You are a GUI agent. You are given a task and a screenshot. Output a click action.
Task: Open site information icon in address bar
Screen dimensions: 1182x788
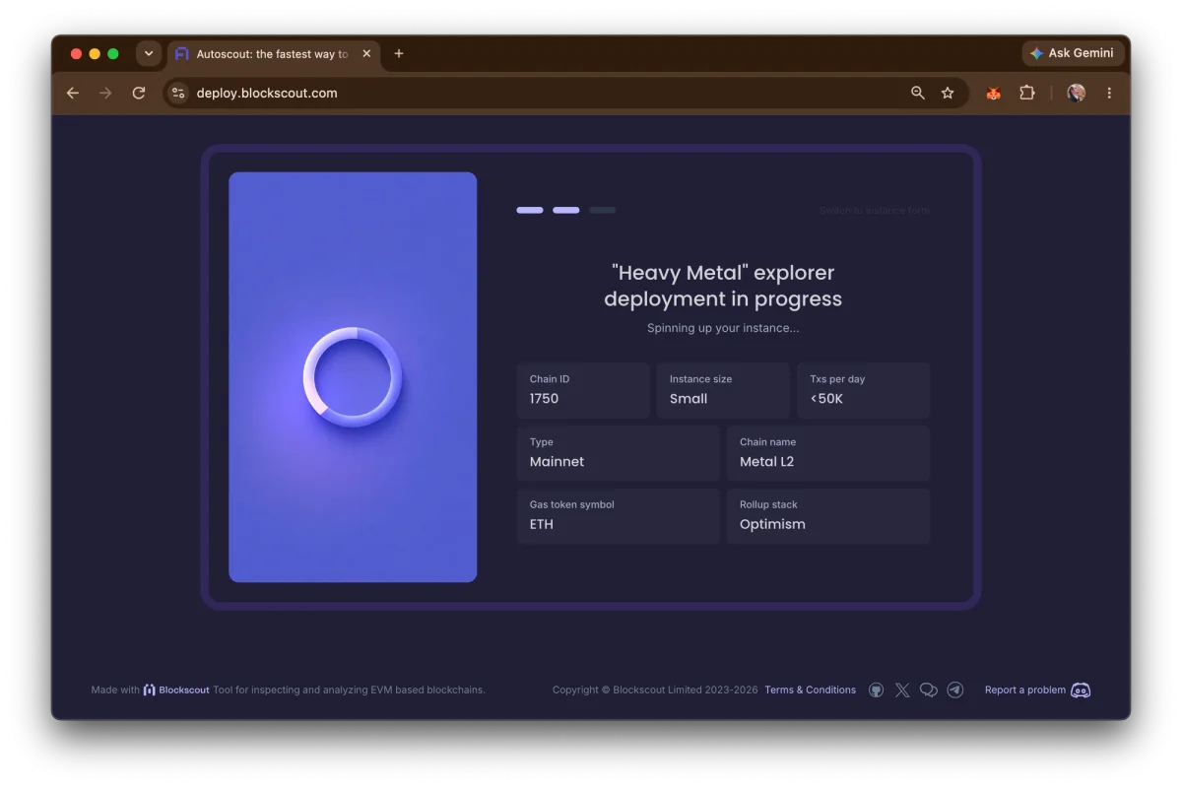pyautogui.click(x=178, y=93)
